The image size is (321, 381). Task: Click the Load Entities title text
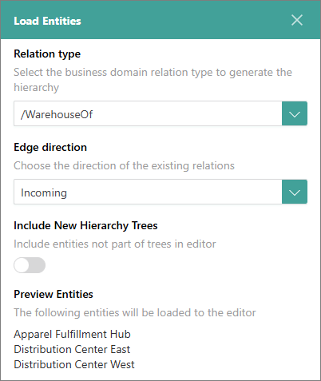coord(47,21)
